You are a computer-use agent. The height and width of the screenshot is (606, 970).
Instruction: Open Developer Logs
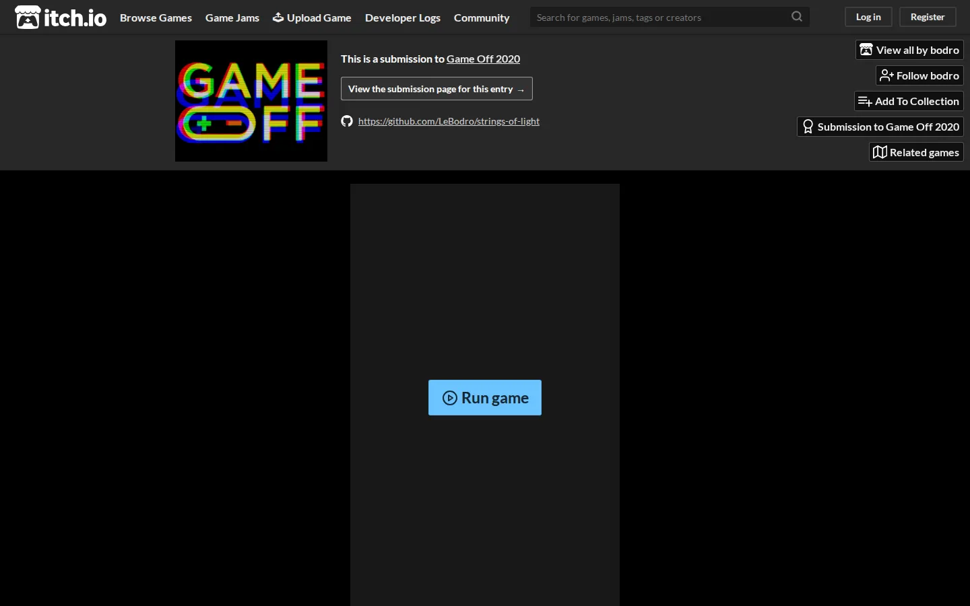(x=403, y=18)
